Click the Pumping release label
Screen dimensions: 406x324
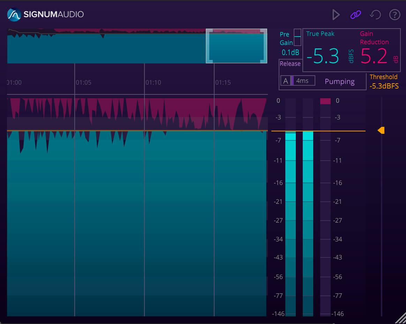pos(339,82)
